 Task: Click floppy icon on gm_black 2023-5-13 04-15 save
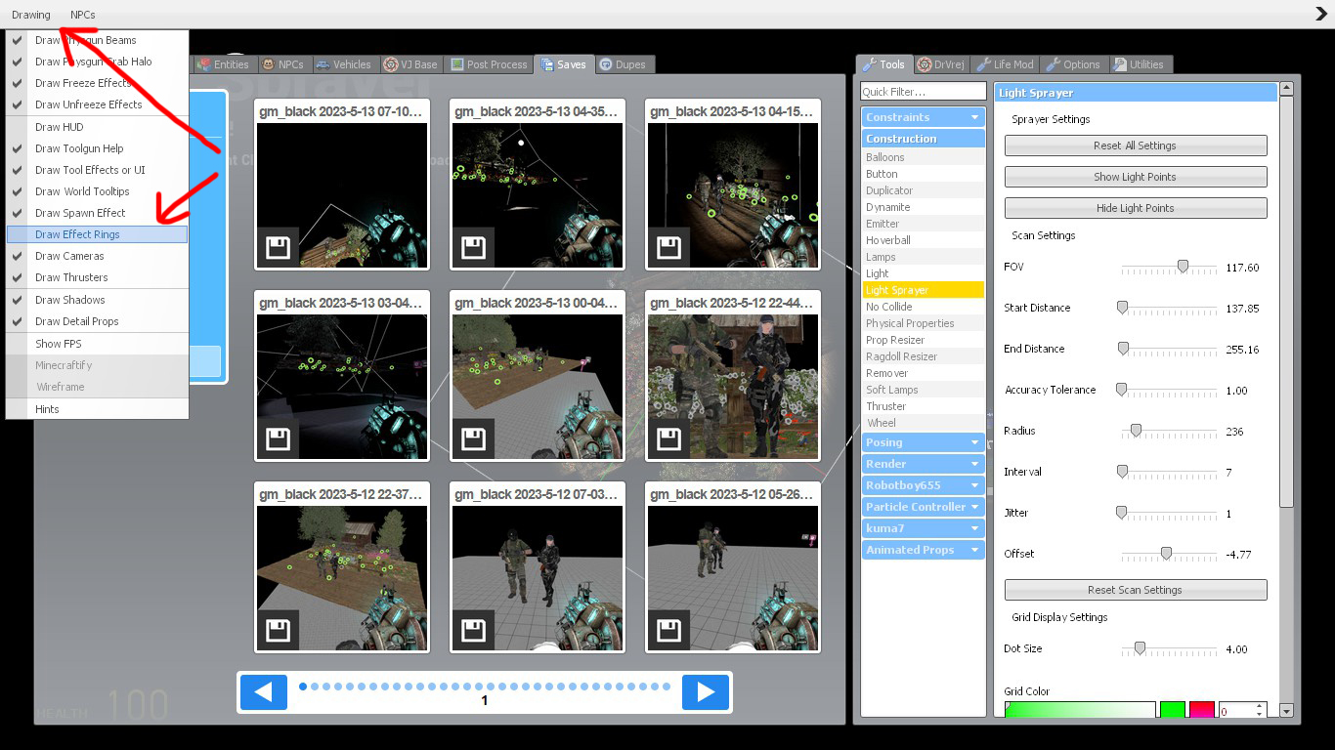point(669,246)
